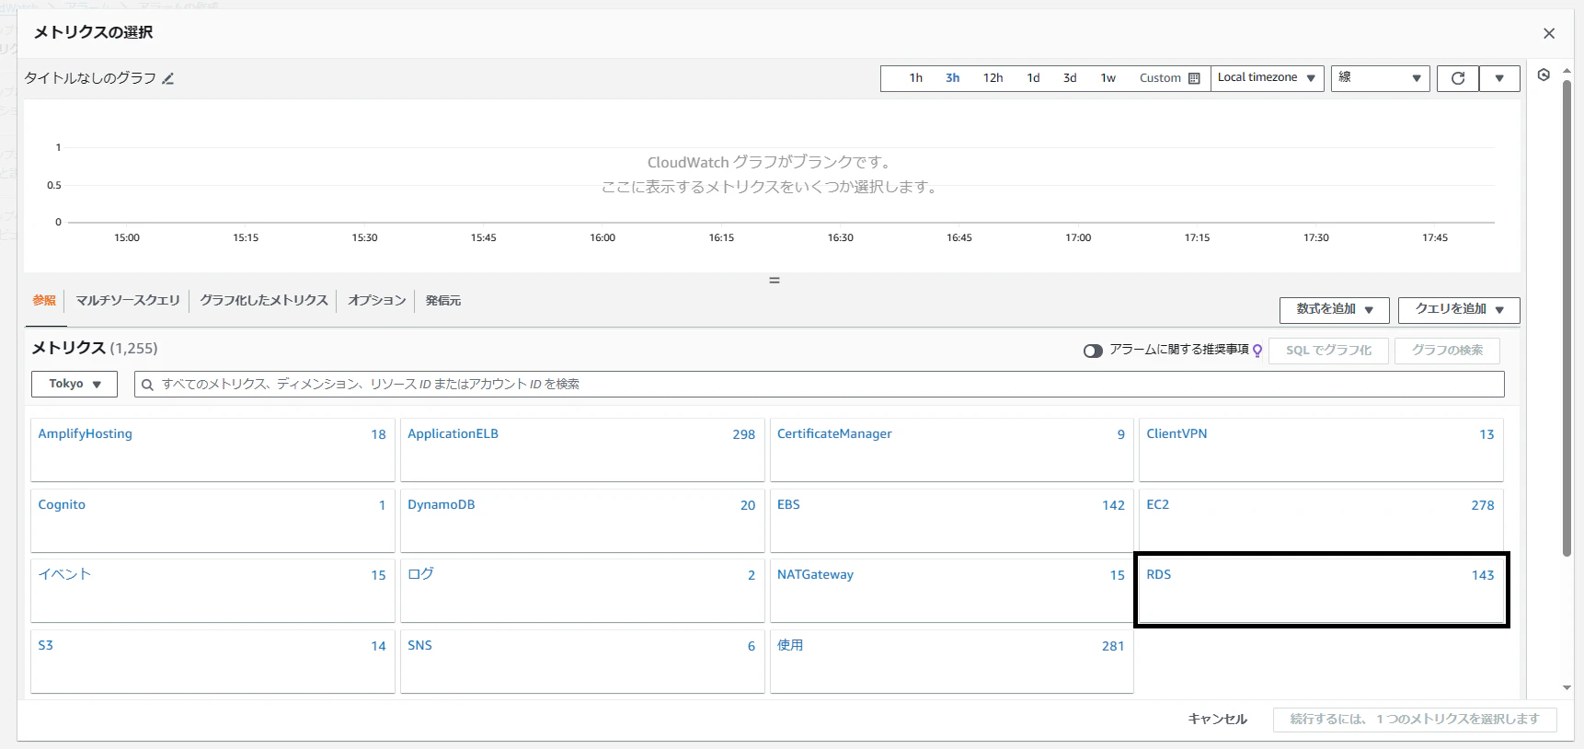This screenshot has width=1584, height=749.
Task: Select the 1h time range
Action: (915, 78)
